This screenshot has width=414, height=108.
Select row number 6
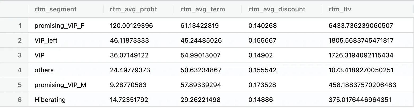click(20, 100)
